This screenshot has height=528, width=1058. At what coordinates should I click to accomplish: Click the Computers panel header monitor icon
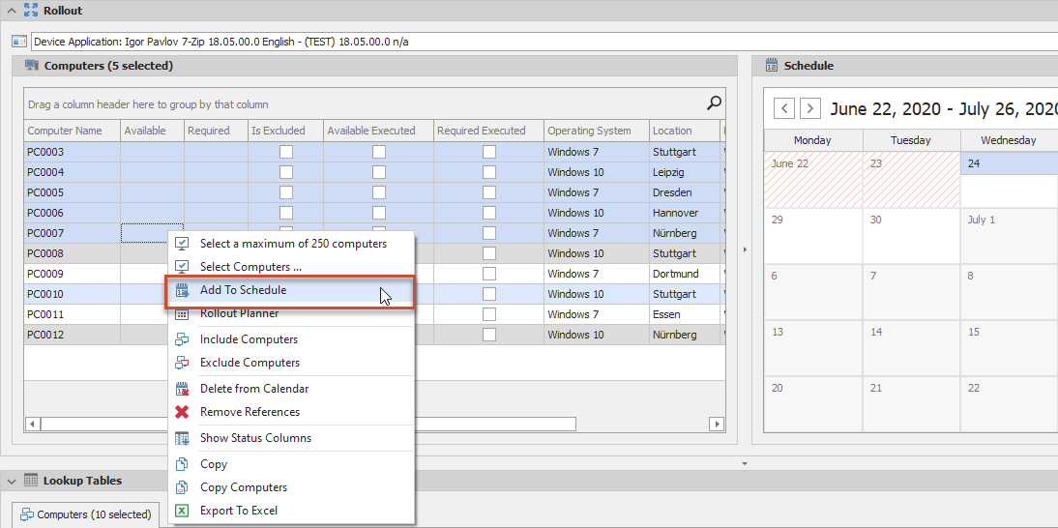[x=32, y=66]
